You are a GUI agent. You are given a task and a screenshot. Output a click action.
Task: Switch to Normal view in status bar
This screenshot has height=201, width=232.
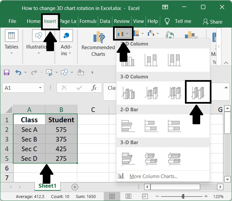[112, 196]
